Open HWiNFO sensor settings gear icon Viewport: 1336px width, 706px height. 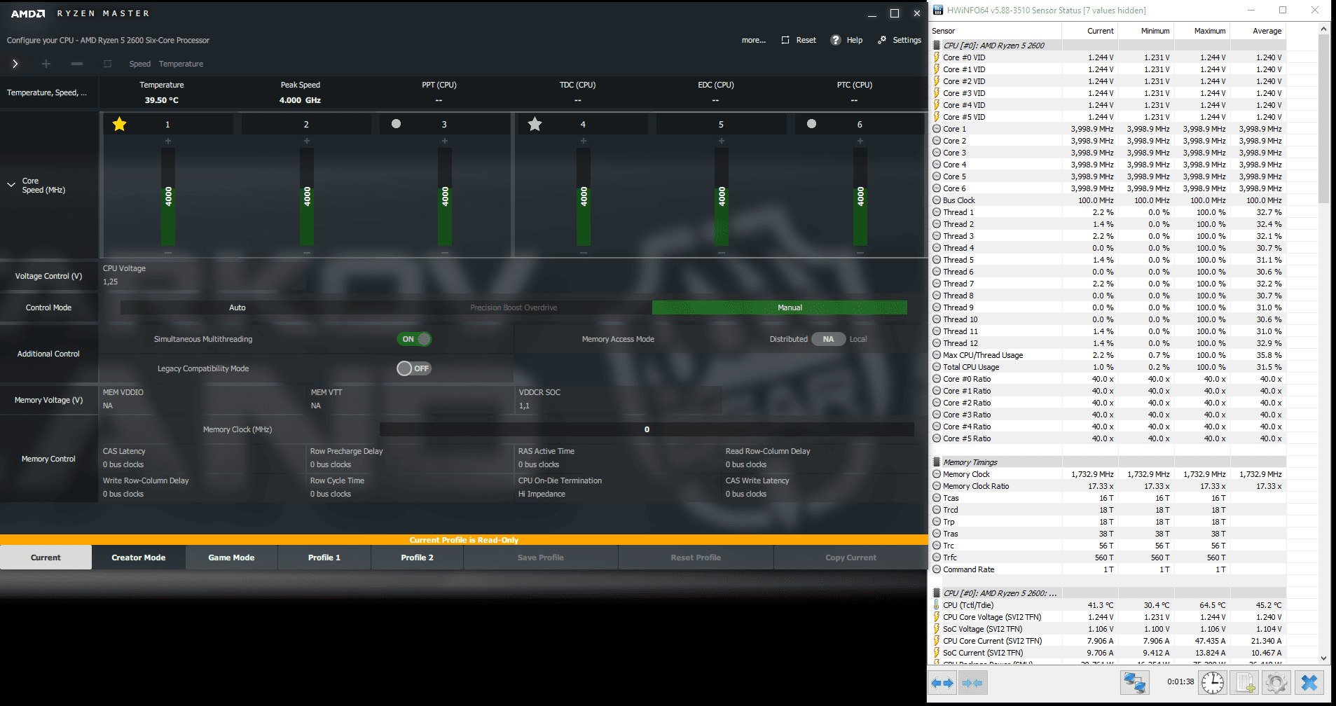click(1276, 682)
